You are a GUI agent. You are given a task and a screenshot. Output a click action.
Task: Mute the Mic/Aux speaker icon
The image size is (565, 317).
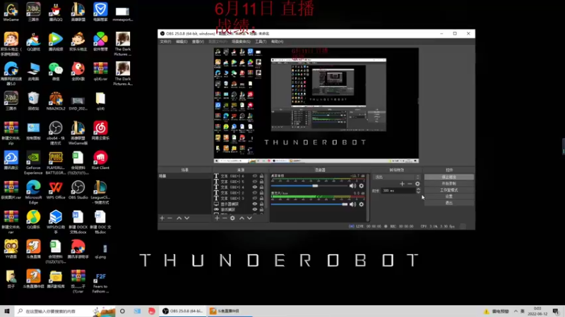click(352, 204)
